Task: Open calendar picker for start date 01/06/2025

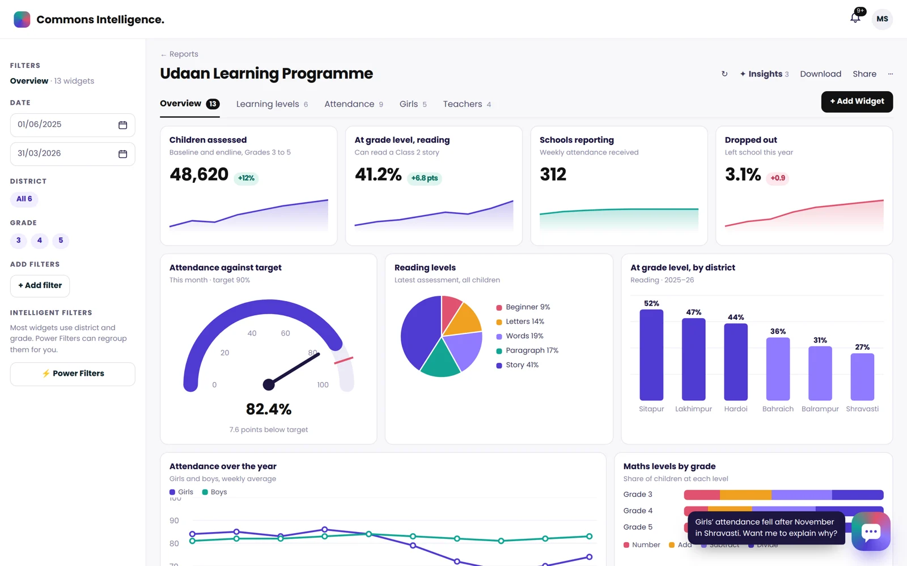Action: pos(122,125)
